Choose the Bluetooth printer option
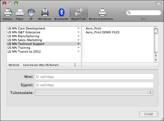This screenshot has width=164, height=121. pyautogui.click(x=61, y=14)
